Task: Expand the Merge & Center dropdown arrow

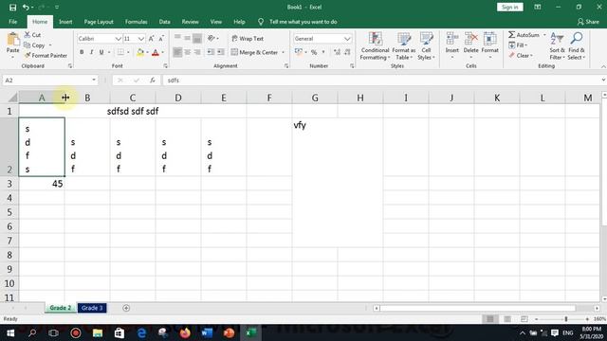Action: point(284,52)
